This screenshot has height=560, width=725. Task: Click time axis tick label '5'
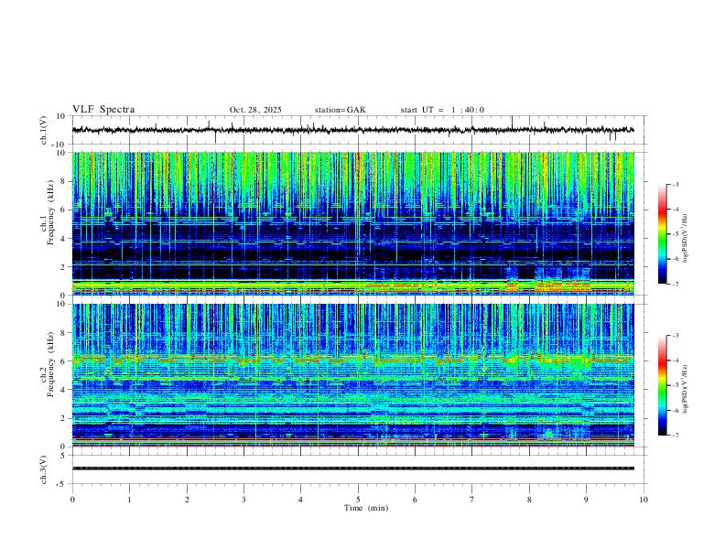coord(358,500)
